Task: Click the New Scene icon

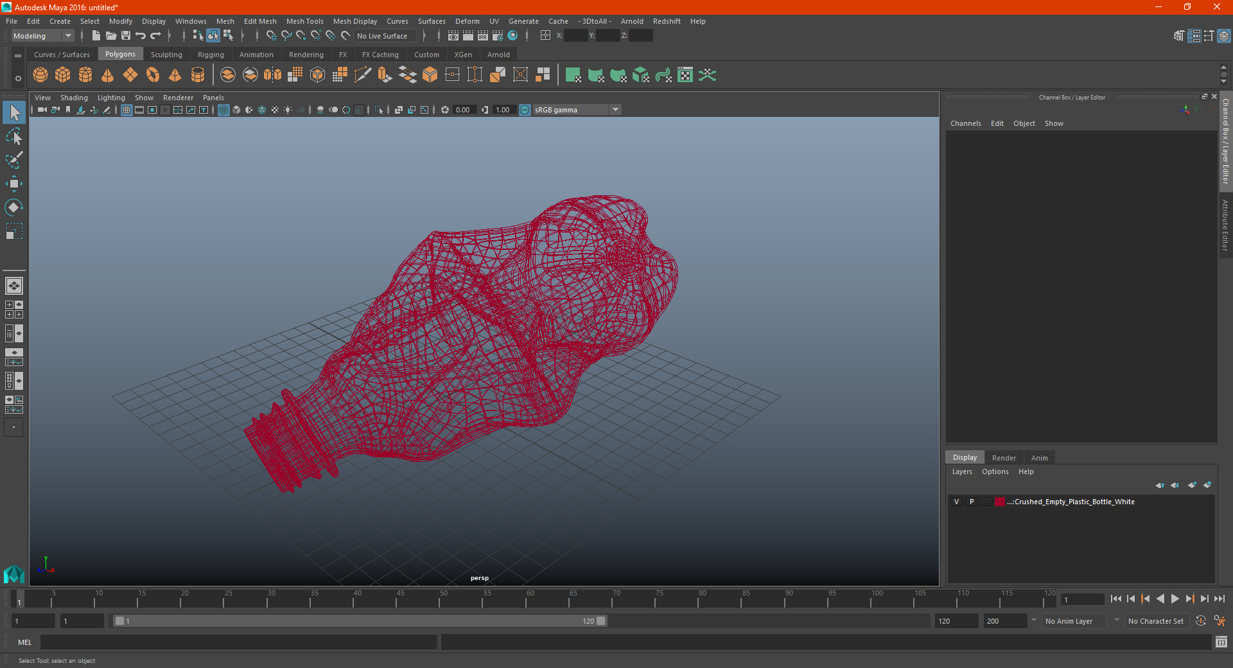Action: (96, 36)
